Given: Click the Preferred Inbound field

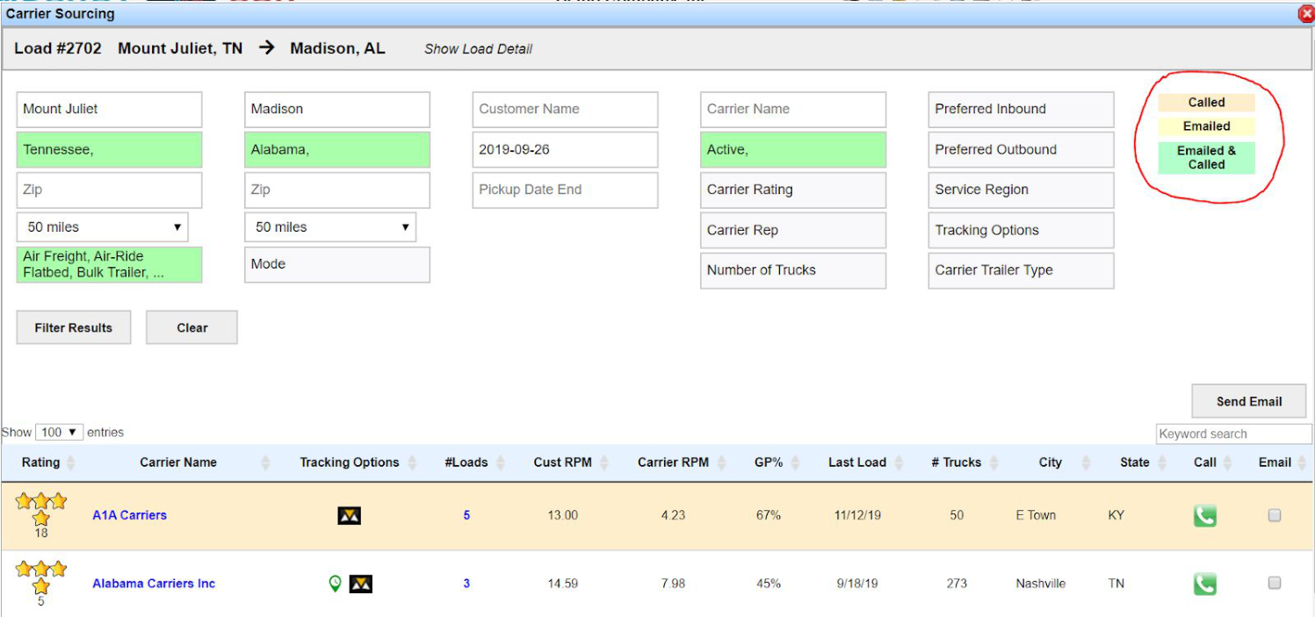Looking at the screenshot, I should click(x=1021, y=110).
